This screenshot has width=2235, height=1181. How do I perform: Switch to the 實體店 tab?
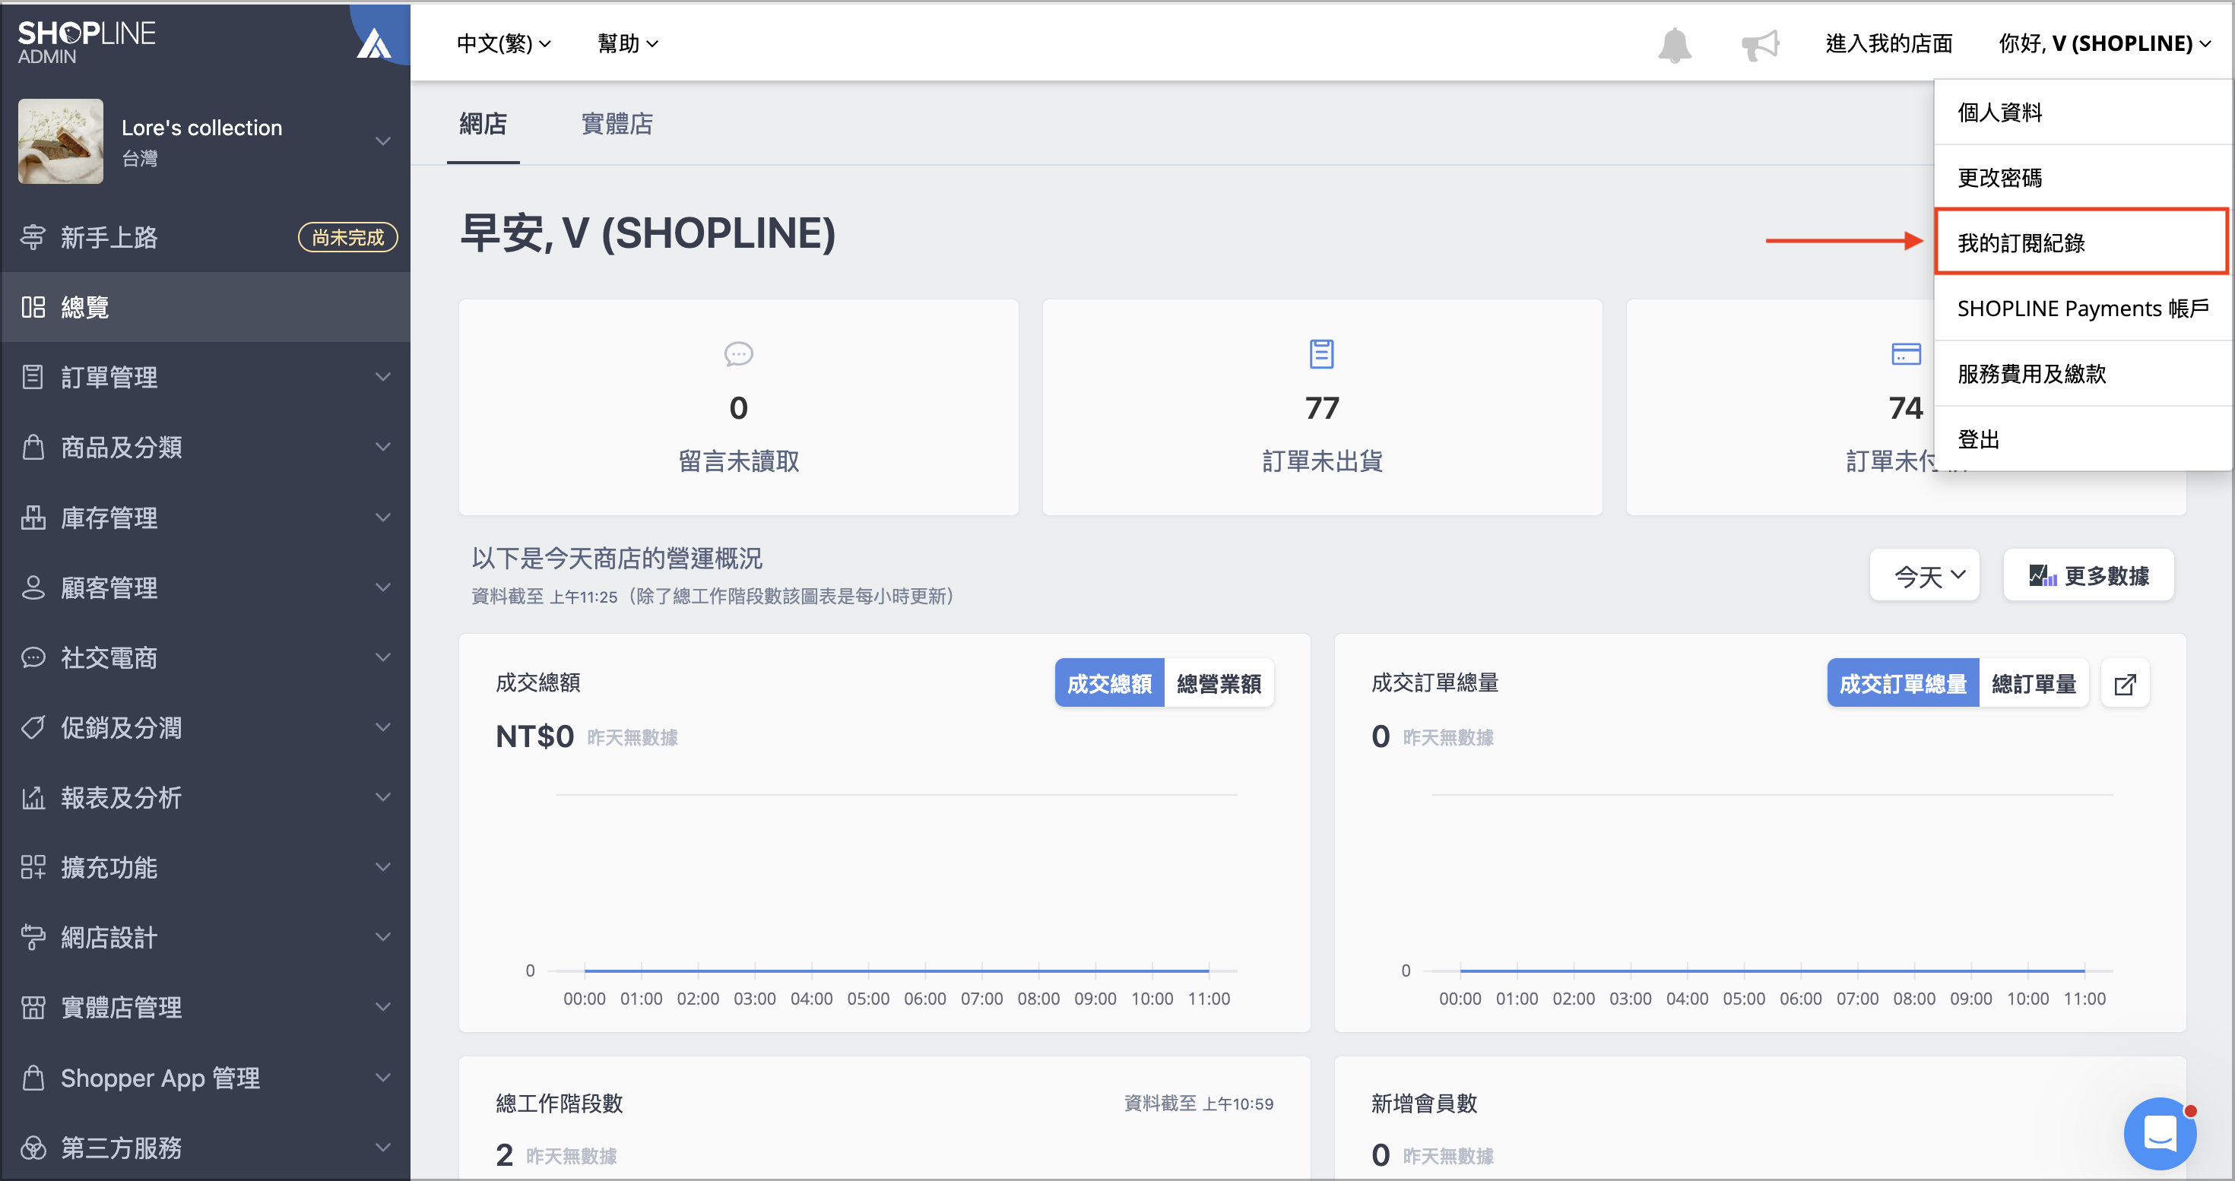point(617,124)
